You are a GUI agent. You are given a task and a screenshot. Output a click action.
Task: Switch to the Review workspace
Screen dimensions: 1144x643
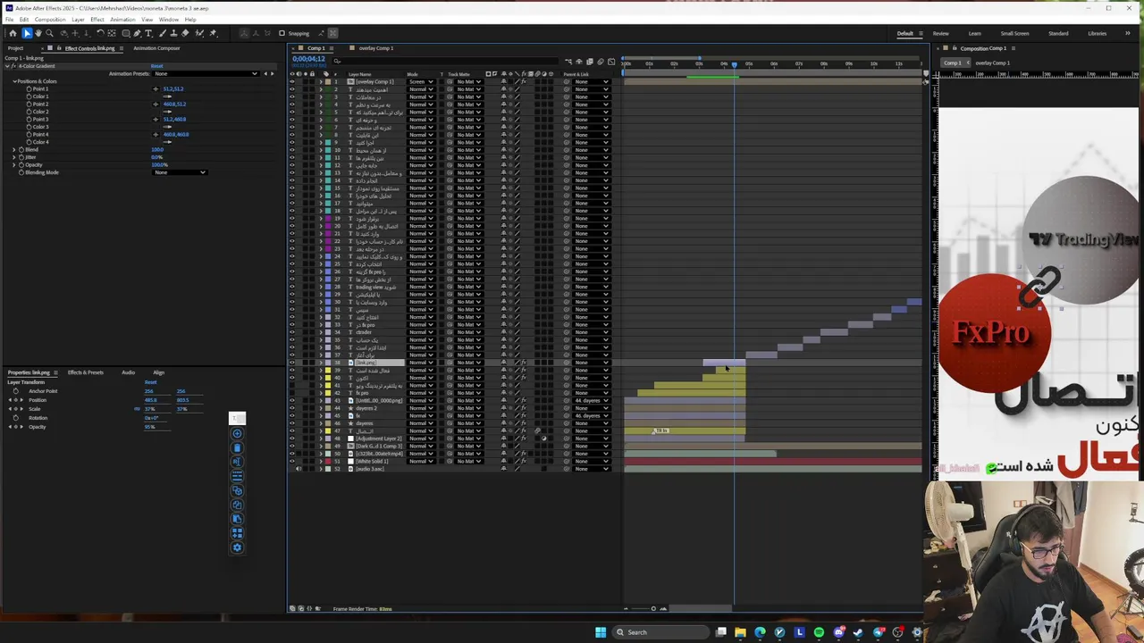click(x=940, y=34)
